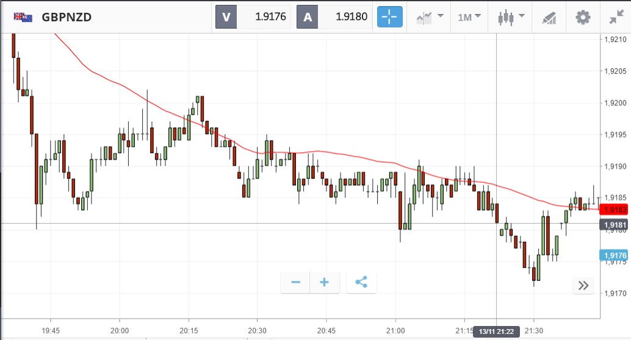Click the blue 1.9176 price label

pos(614,255)
